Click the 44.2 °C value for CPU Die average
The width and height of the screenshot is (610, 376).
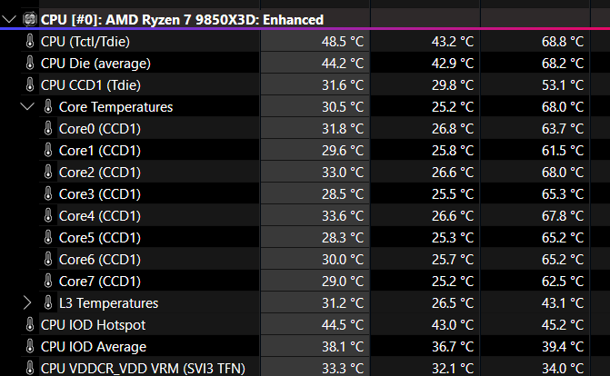343,64
